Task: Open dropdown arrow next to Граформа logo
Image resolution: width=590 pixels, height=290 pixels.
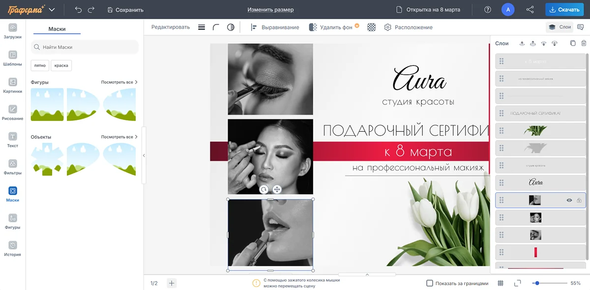Action: tap(52, 10)
